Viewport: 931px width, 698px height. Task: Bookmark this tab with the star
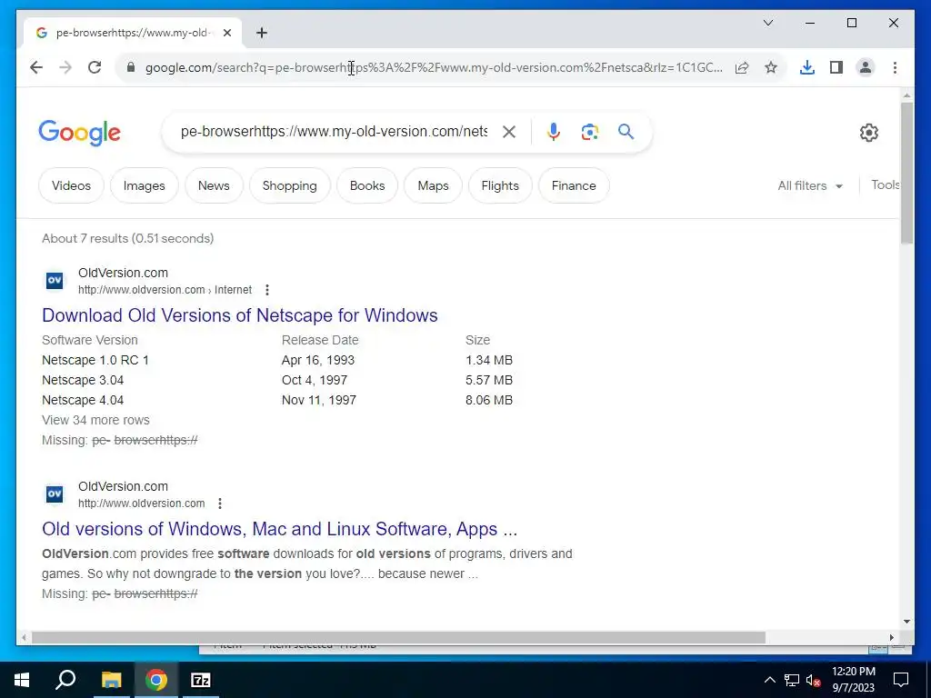coord(771,67)
